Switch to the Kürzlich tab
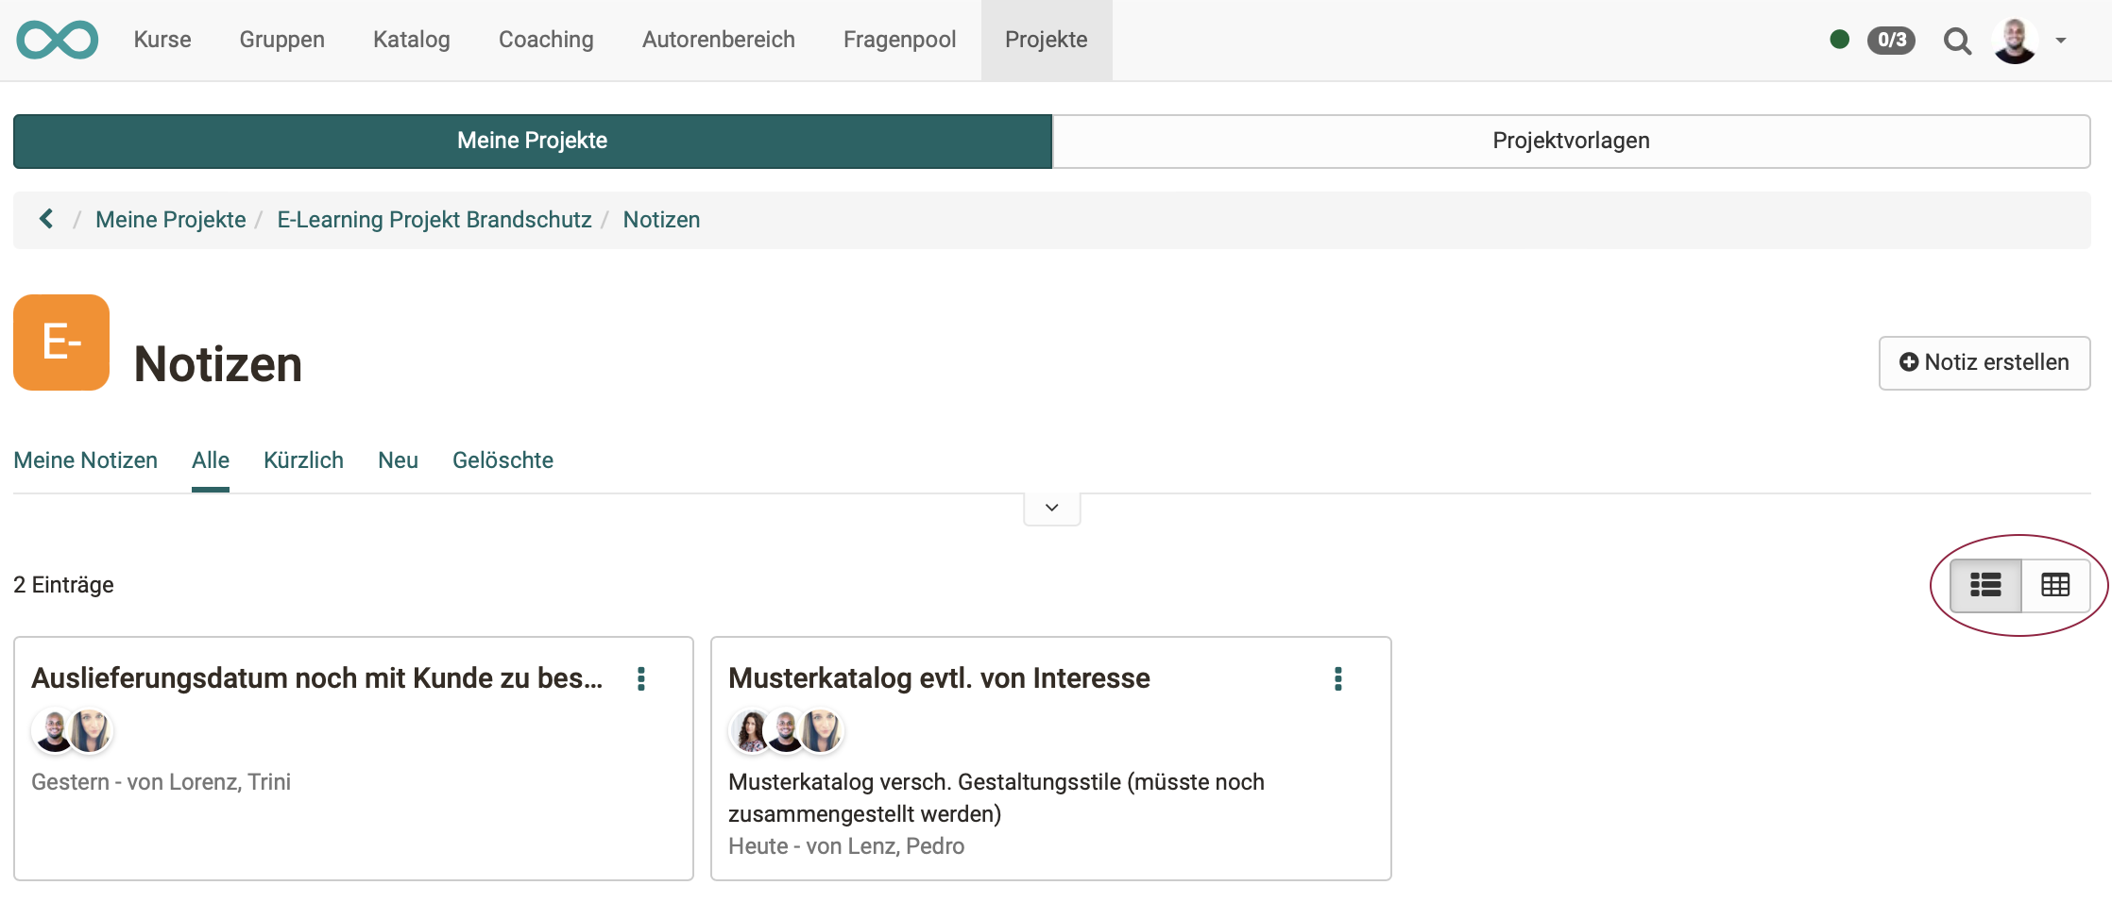The width and height of the screenshot is (2112, 902). point(303,460)
